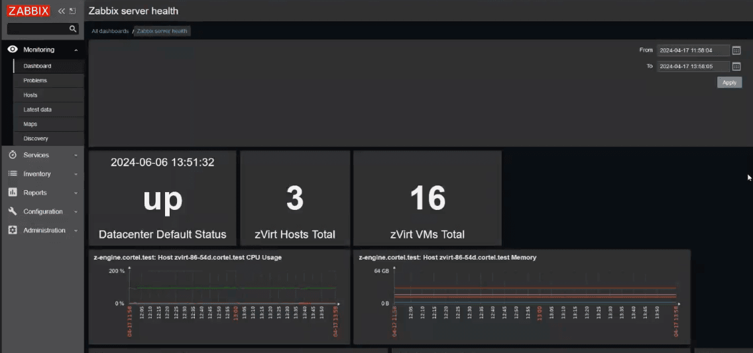Click the Configuration wrench icon
This screenshot has width=753, height=353.
pyautogui.click(x=12, y=212)
